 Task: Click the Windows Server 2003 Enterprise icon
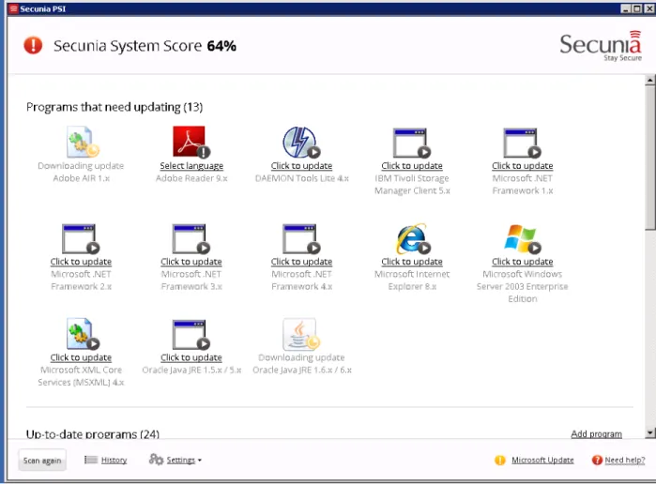pyautogui.click(x=522, y=238)
